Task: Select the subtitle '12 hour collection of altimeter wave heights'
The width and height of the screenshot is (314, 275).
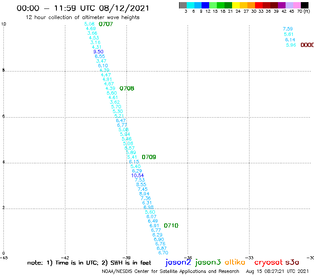Action: click(82, 17)
